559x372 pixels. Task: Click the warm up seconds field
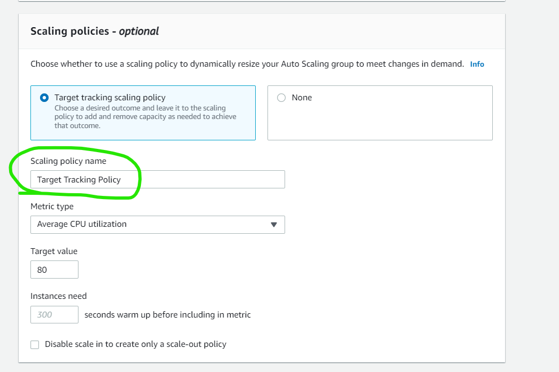click(54, 314)
